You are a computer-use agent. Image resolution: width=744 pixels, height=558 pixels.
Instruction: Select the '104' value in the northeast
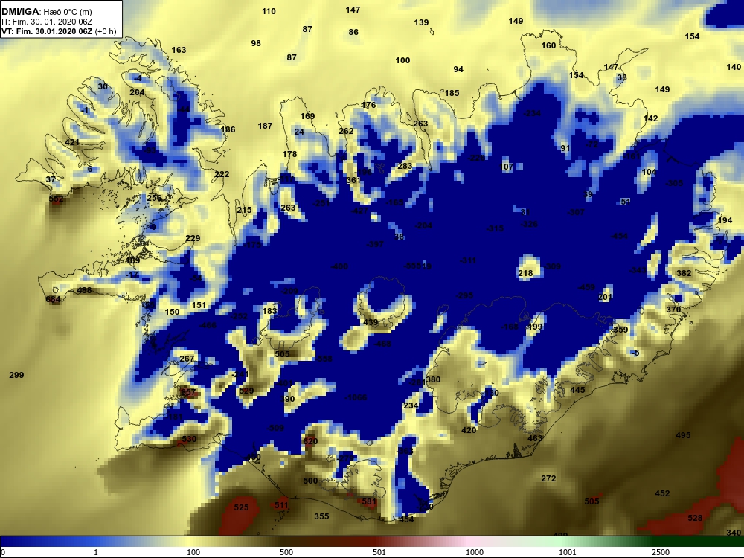click(649, 173)
